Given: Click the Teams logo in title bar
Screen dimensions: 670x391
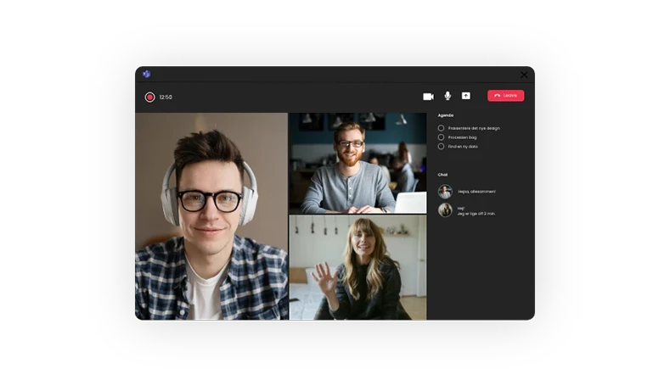Looking at the screenshot, I should click(x=147, y=74).
